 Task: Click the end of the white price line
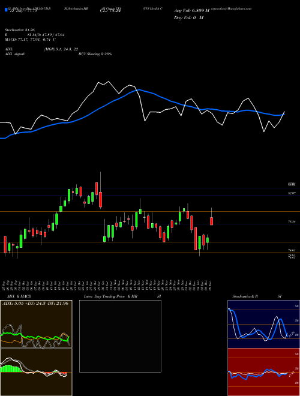coord(284,112)
